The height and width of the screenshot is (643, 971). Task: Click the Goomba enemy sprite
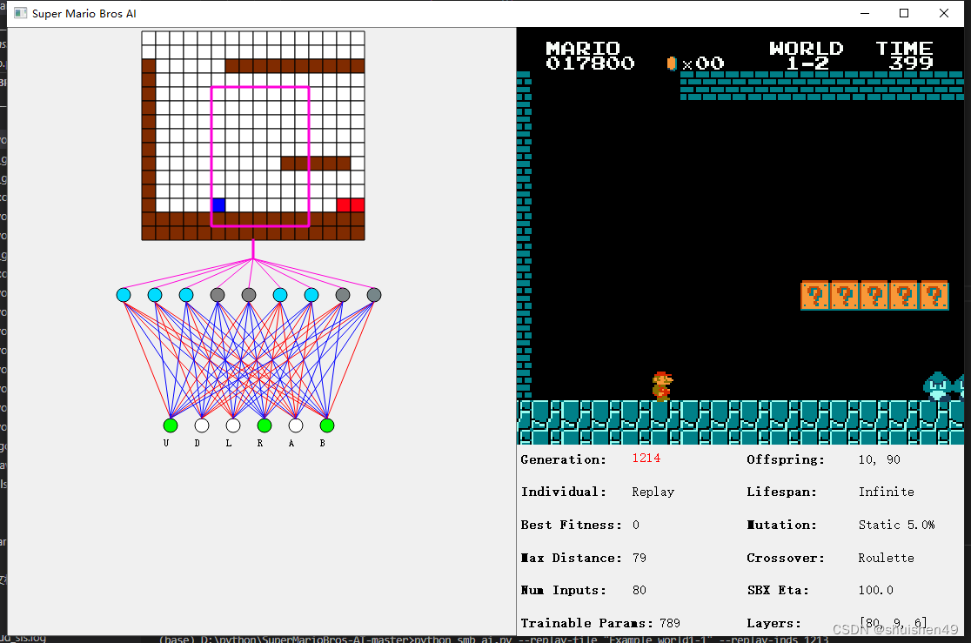[938, 386]
